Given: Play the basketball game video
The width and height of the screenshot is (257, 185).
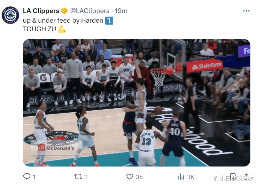Looking at the screenshot, I should (137, 103).
